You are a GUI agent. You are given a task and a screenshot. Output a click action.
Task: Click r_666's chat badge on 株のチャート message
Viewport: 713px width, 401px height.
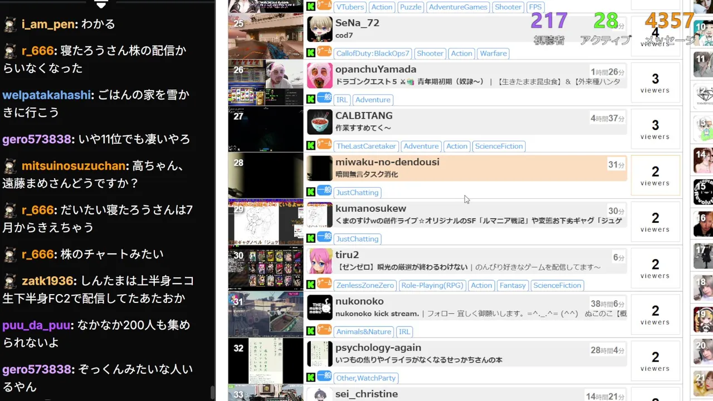click(10, 255)
